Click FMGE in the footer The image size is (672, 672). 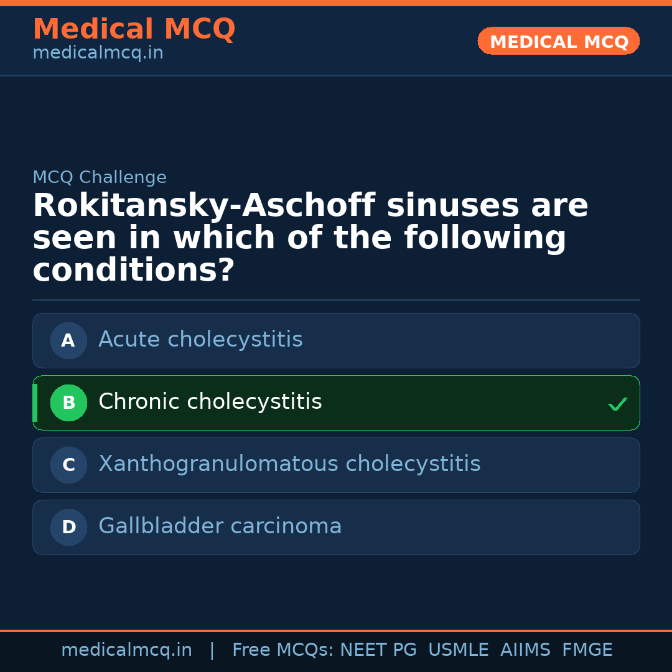[x=587, y=650]
